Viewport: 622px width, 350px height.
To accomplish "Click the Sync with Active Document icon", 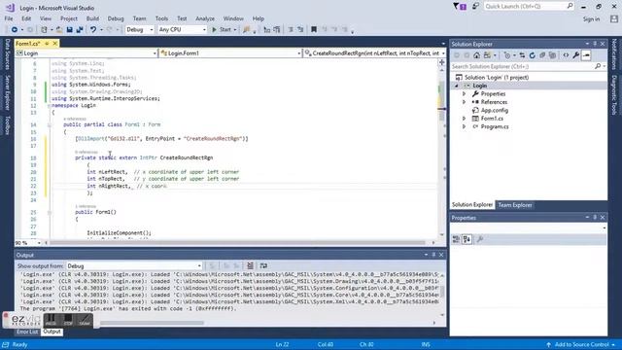I will (x=522, y=55).
